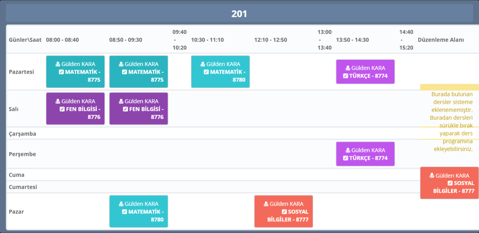Click the Günler\Saat header cell
This screenshot has width=479, height=233.
pos(25,40)
